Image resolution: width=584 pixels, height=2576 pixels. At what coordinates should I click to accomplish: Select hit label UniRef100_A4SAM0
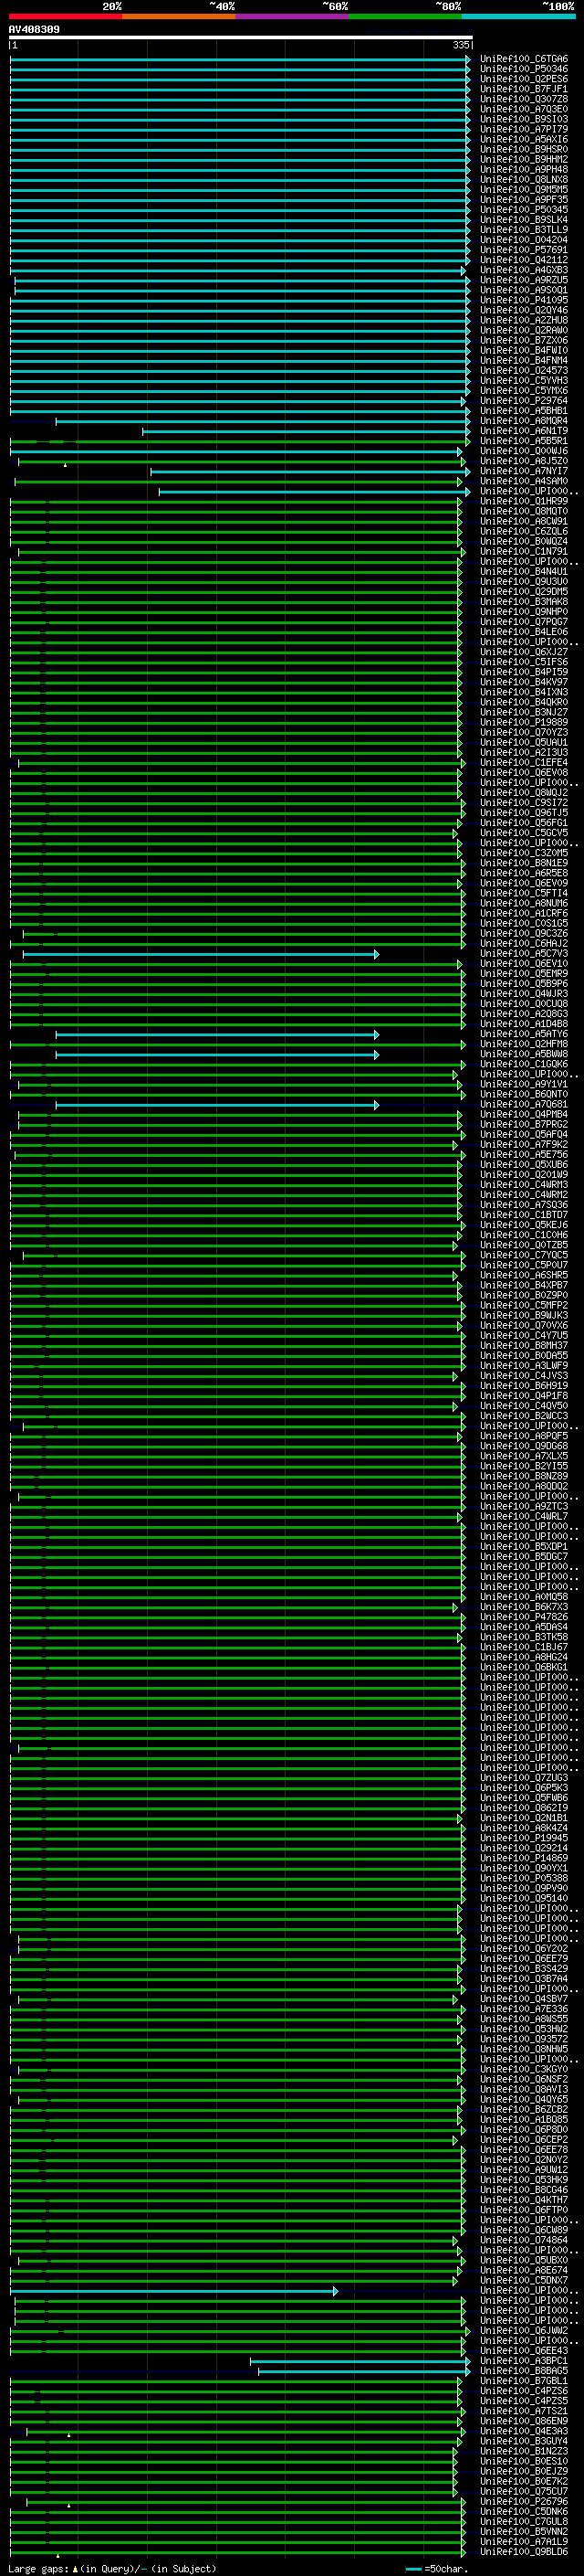click(524, 481)
